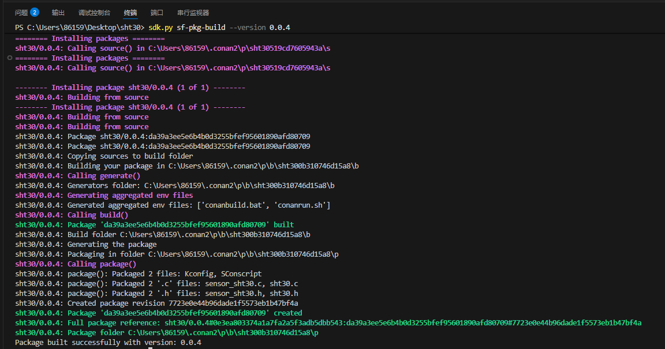Click the circular command decoration marker in the terminal gutter
The image size is (665, 349).
10,58
